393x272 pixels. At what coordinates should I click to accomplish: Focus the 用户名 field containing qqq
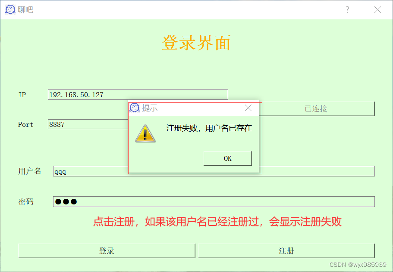click(214, 171)
